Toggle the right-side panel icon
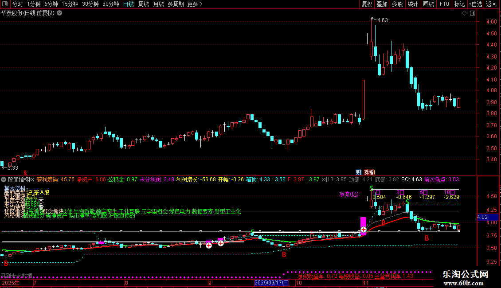Image resolution: width=501 pixels, height=288 pixels. pos(473,13)
